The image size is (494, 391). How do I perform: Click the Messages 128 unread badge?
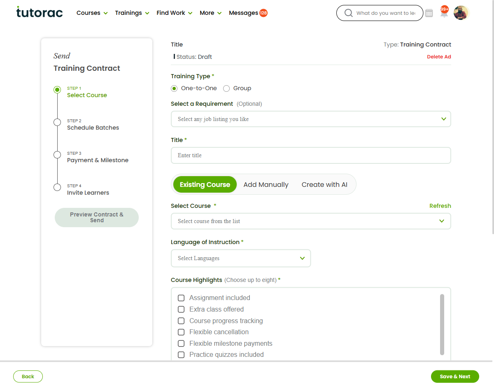(x=263, y=13)
